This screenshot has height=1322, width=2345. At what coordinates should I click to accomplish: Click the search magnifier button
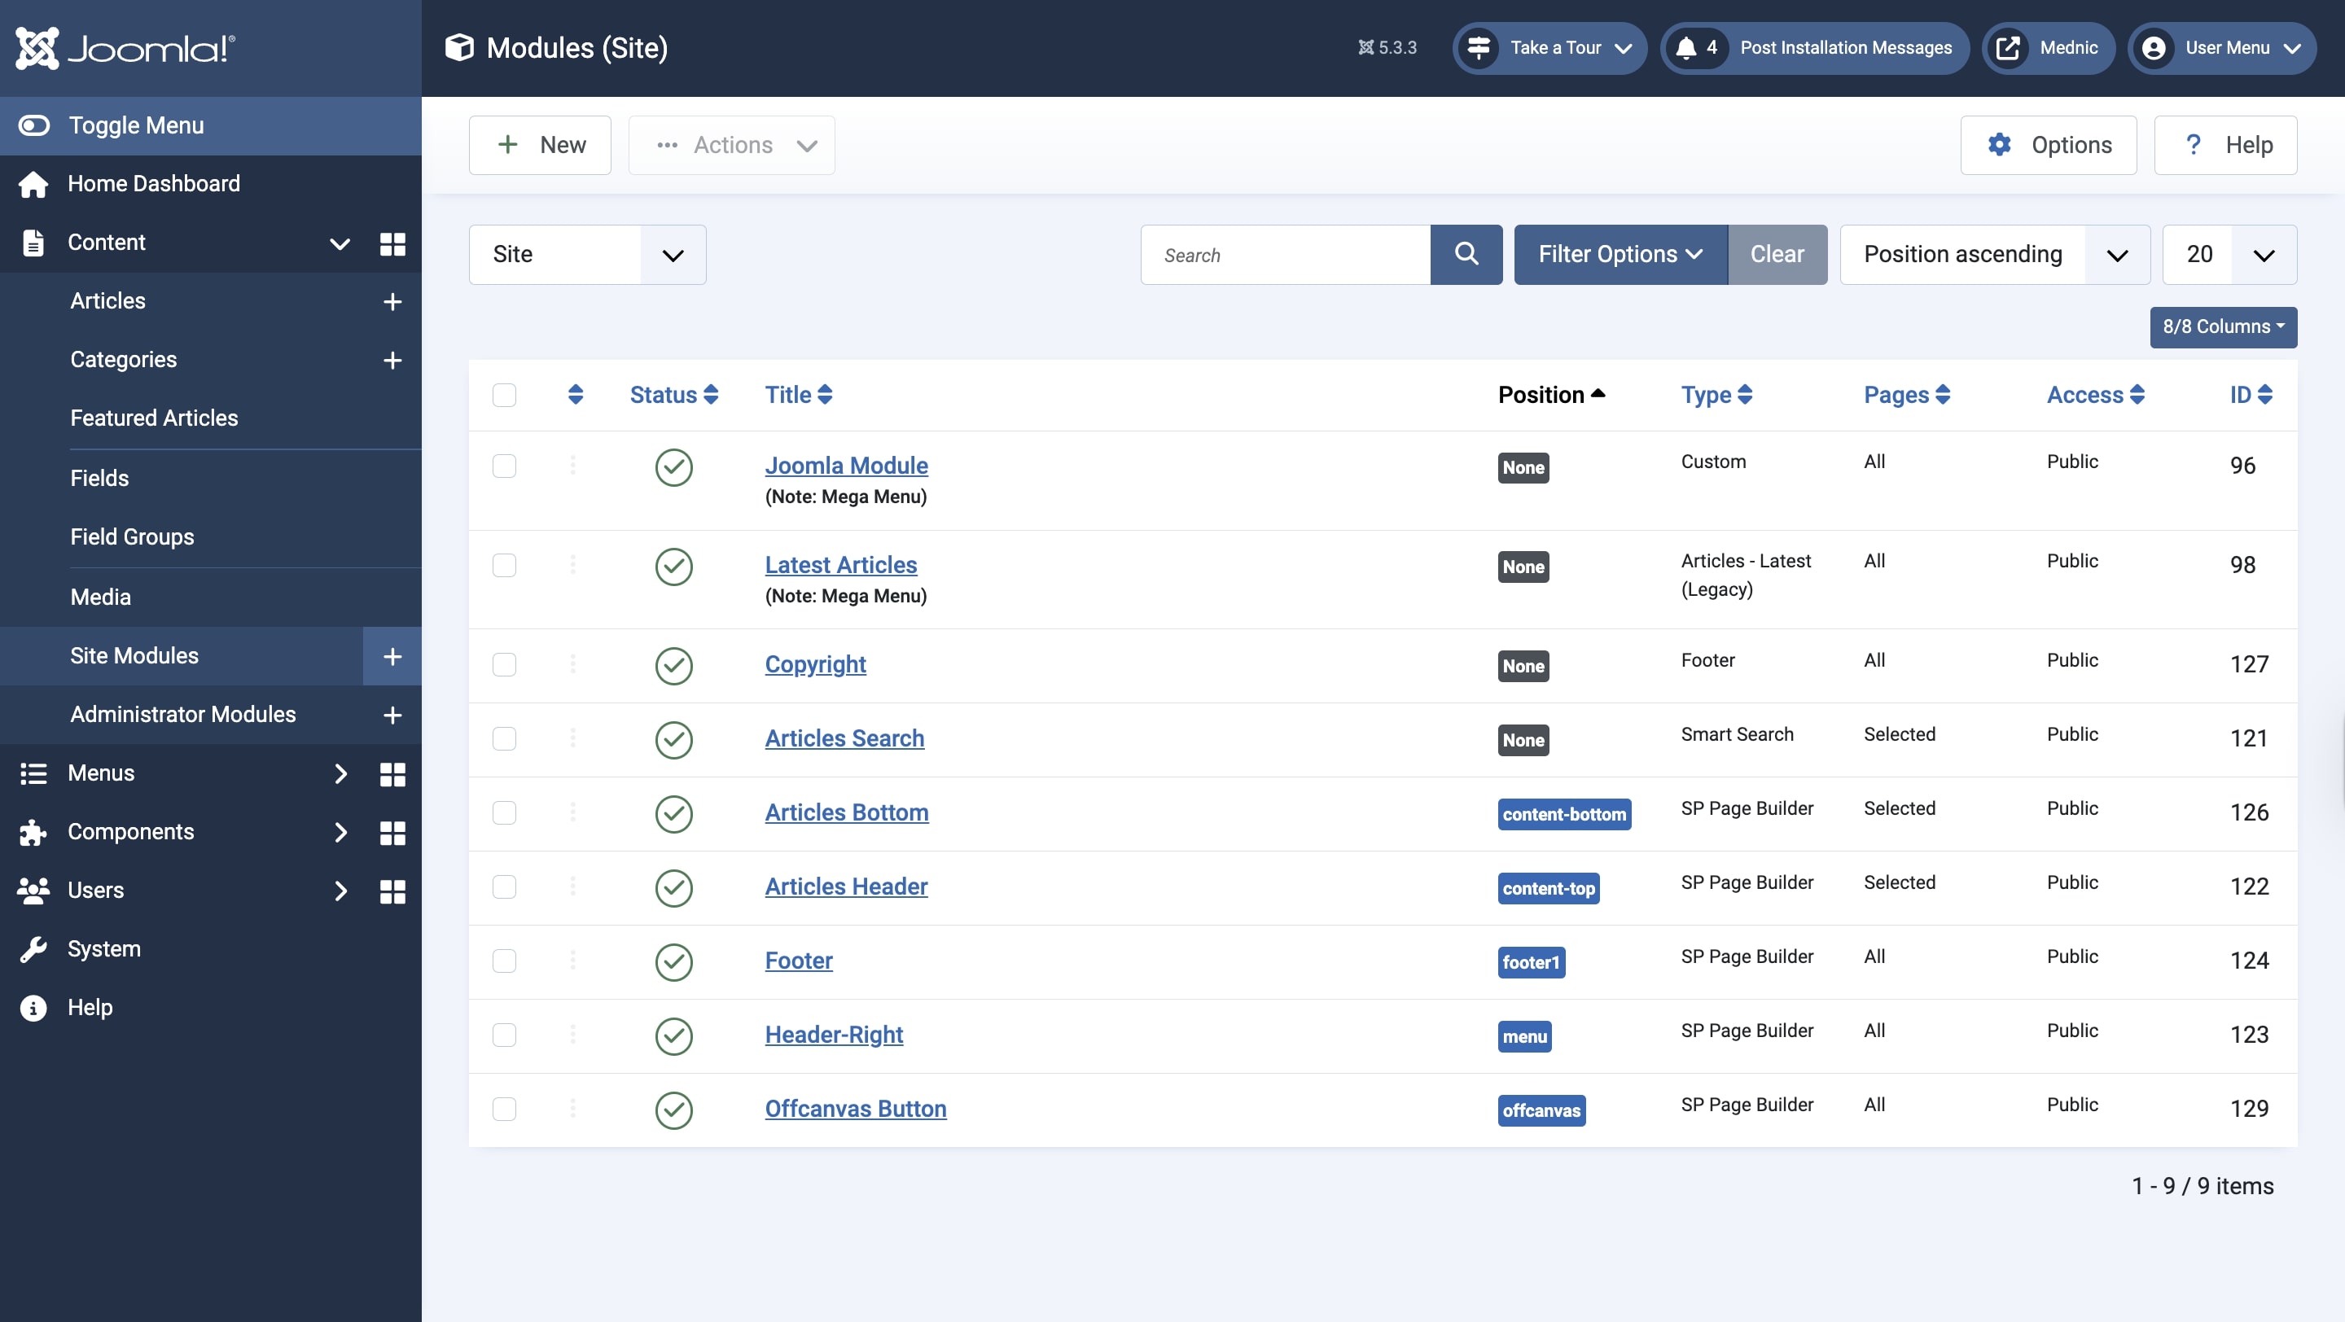1466,254
